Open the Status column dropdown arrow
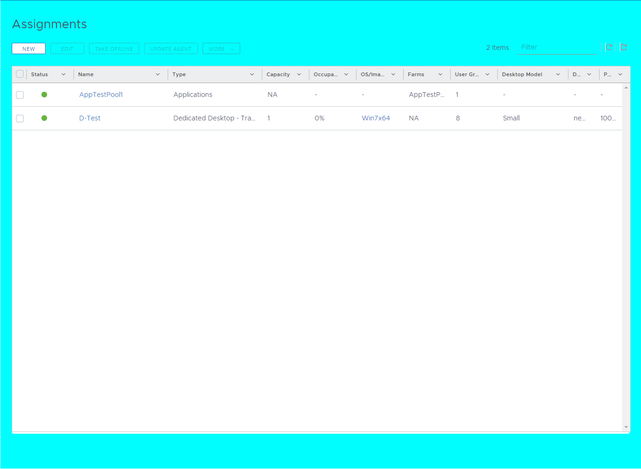Viewport: 641px width, 469px height. (x=64, y=74)
